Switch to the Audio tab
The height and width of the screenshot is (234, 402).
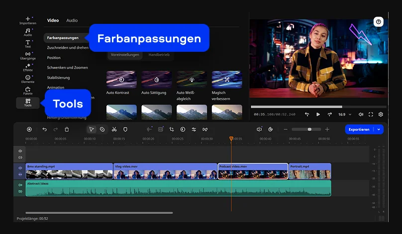(72, 20)
